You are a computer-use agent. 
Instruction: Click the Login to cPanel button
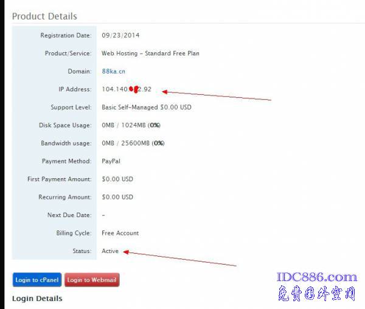pyautogui.click(x=37, y=280)
